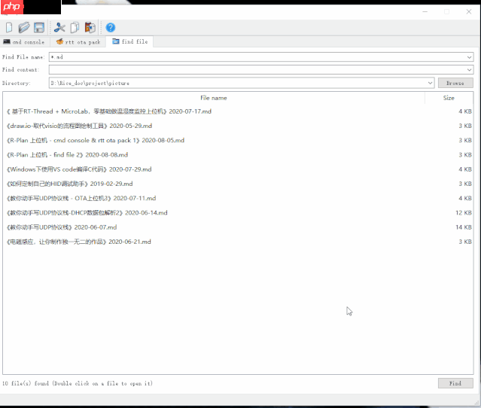Select the draw.io 2020-05-29.md file row
This screenshot has width=481, height=408.
(79, 126)
